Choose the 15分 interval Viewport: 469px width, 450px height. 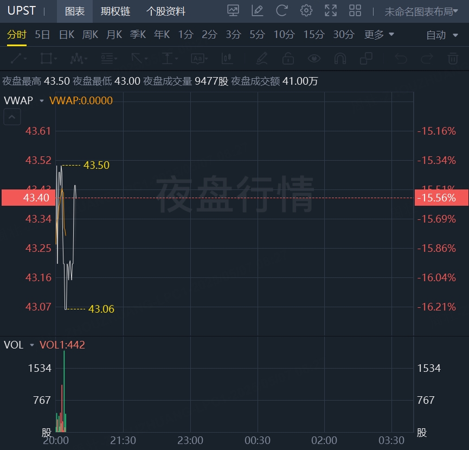coord(314,34)
